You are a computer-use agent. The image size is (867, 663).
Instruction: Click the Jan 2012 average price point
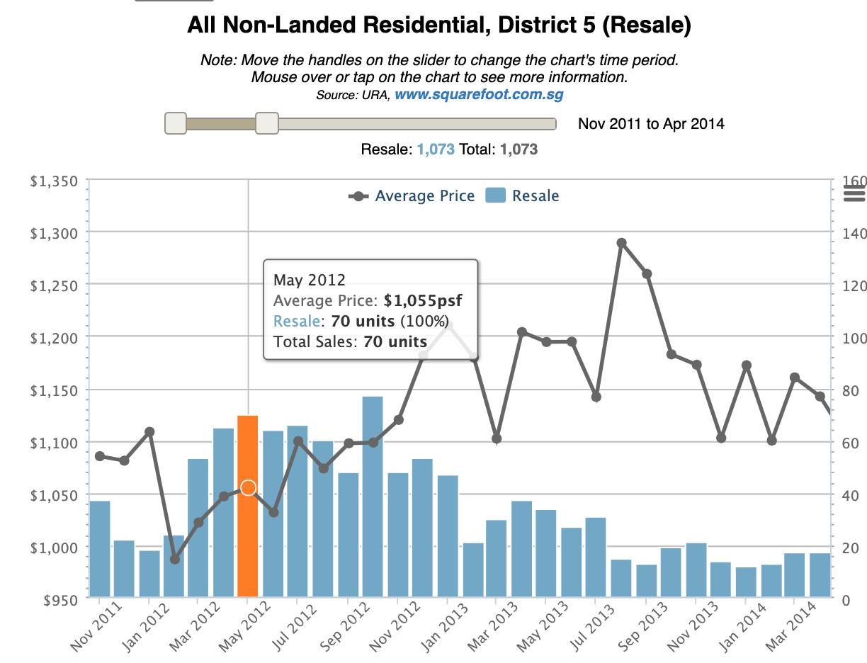tap(149, 432)
